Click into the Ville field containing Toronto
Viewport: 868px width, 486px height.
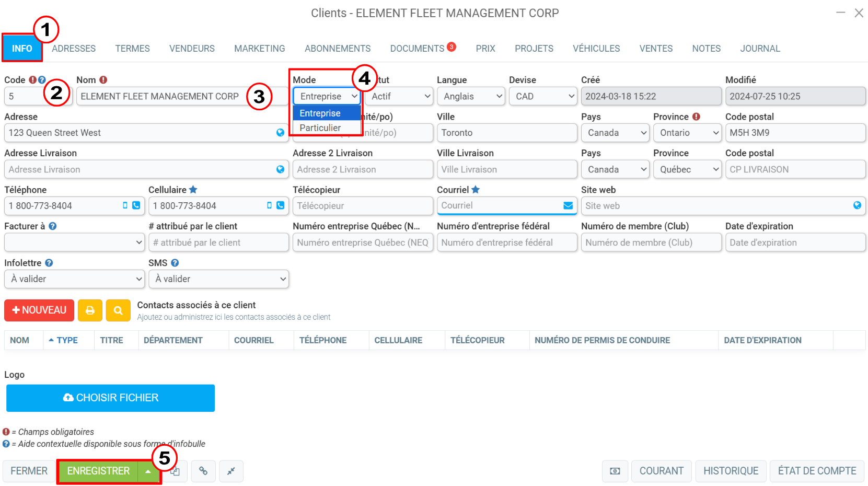pos(507,133)
